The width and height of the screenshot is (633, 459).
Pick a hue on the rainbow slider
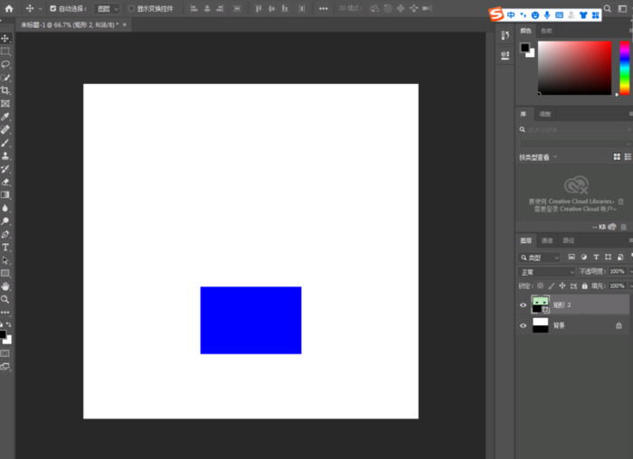(x=624, y=68)
